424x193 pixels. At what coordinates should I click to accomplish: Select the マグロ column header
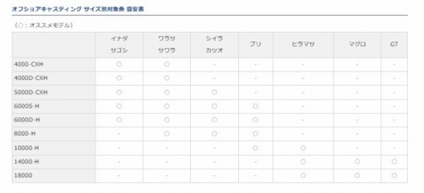pyautogui.click(x=357, y=44)
